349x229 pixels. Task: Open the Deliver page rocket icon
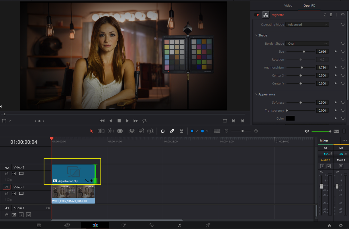coord(208,225)
